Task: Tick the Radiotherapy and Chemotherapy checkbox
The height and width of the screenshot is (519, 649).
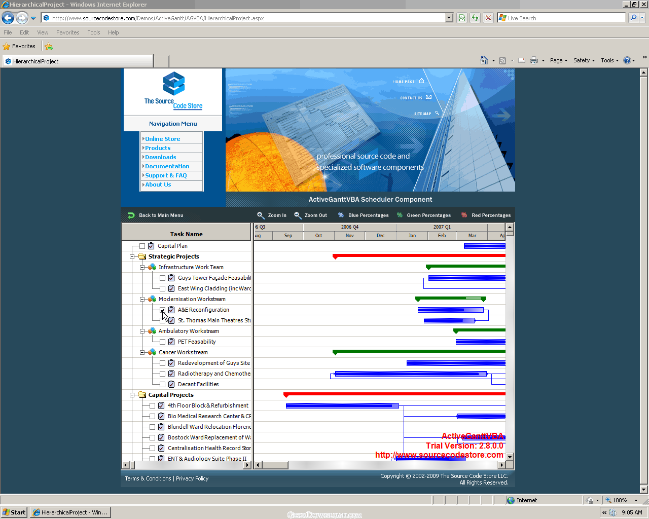Action: pyautogui.click(x=162, y=374)
